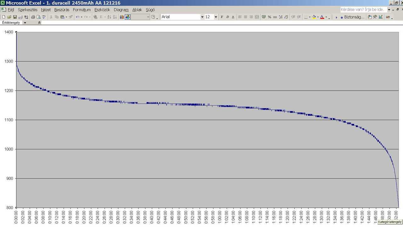Screen dimensions: 403x227
Task: Save the workbook with the floppy icon
Action: tap(15, 17)
